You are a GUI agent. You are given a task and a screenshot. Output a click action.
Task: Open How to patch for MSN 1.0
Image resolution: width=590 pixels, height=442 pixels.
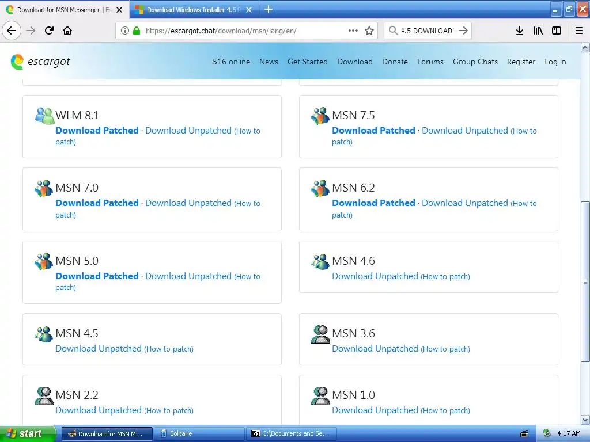pyautogui.click(x=445, y=410)
